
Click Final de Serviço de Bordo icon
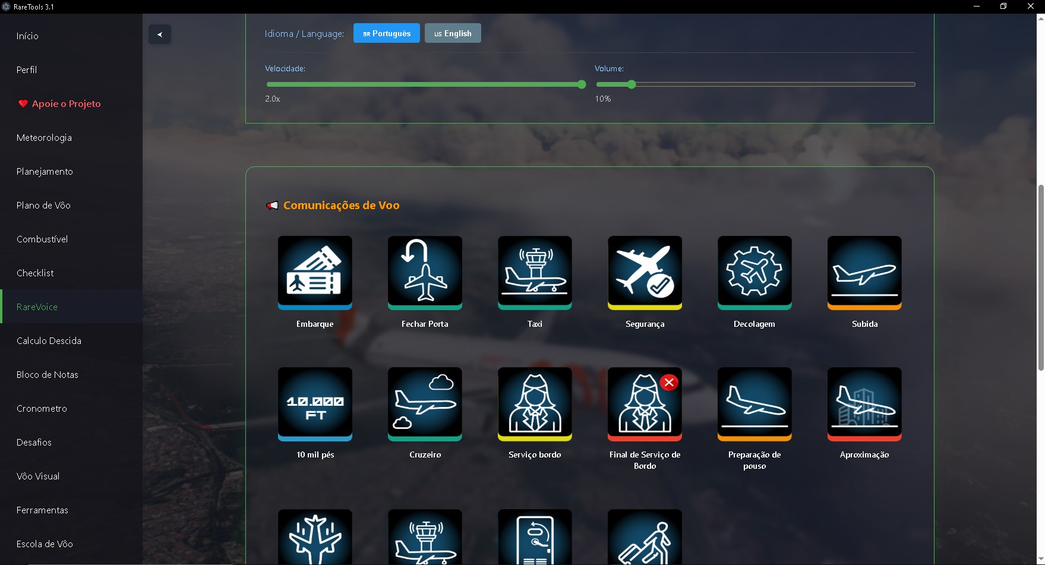pos(645,403)
